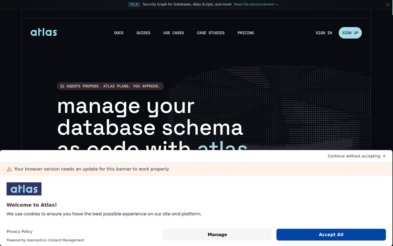Click the Atlas logo in the cookie banner
Viewport: 393px width, 246px height.
click(x=24, y=189)
